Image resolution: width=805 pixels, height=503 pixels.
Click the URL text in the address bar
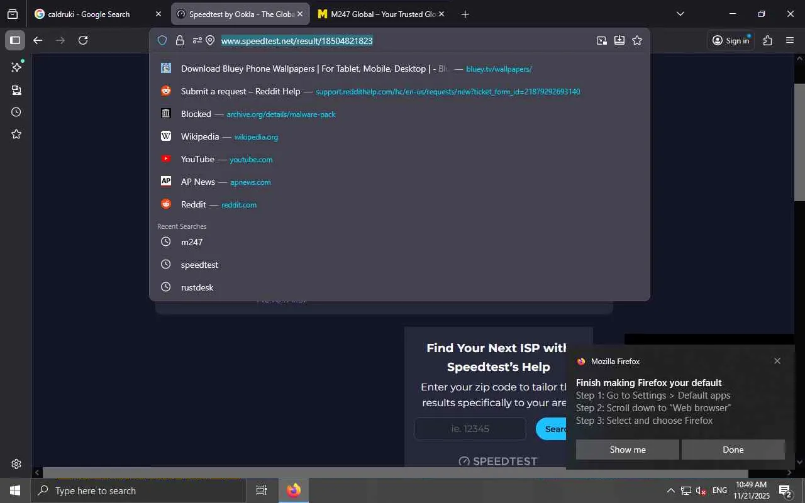click(x=297, y=40)
